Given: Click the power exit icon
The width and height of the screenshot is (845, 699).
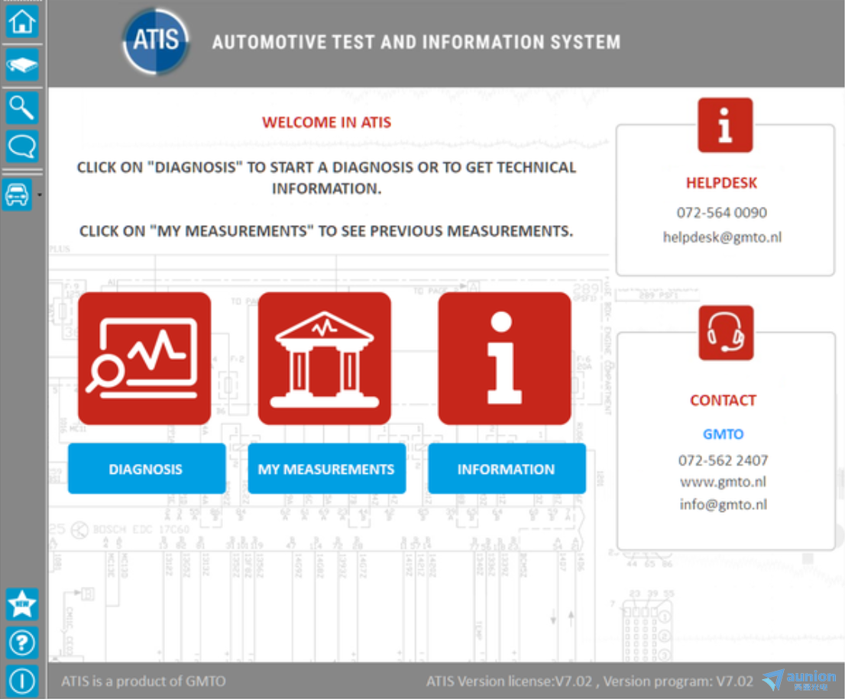Looking at the screenshot, I should click(x=22, y=680).
